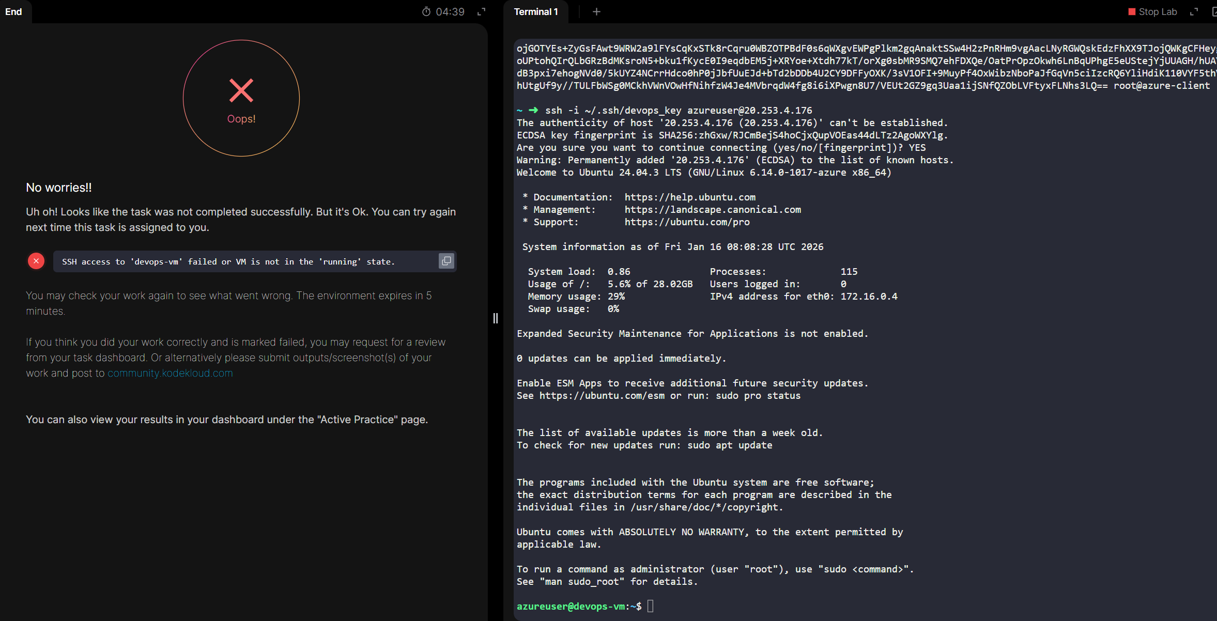
Task: Click the No worries!! heading
Action: 59,188
